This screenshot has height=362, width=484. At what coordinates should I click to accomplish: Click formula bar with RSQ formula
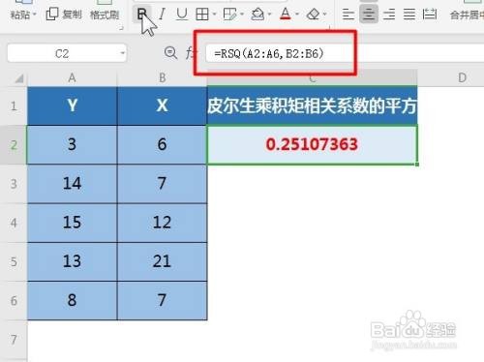[345, 53]
